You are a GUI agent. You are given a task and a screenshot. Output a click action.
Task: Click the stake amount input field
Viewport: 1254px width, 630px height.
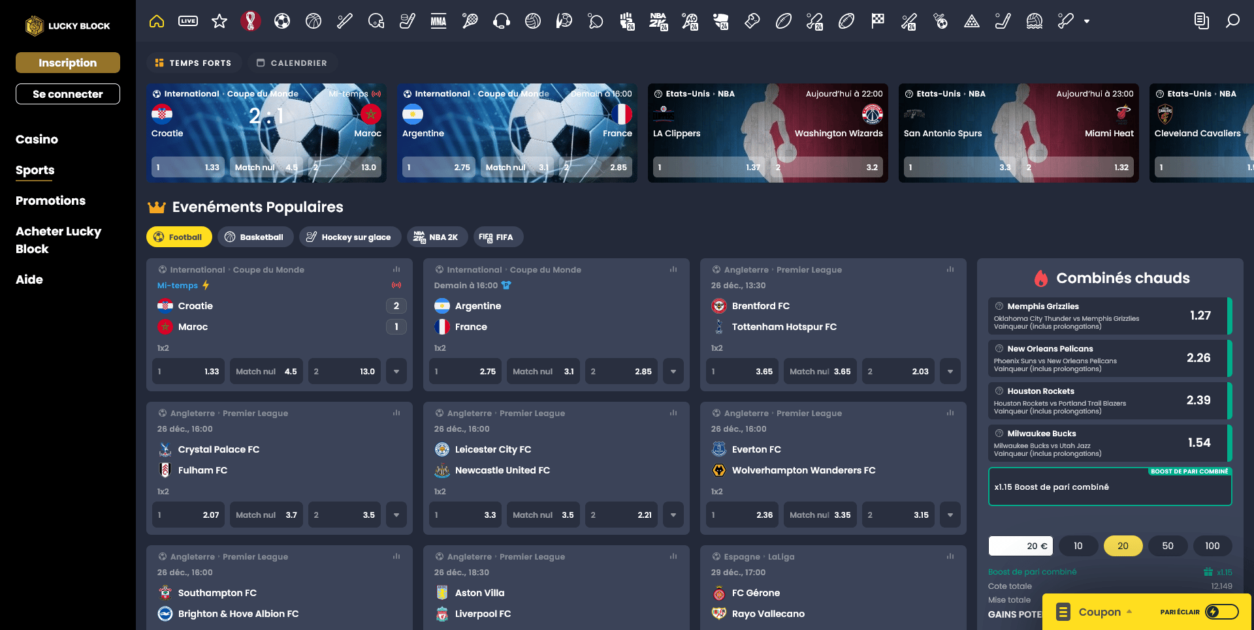(1020, 546)
